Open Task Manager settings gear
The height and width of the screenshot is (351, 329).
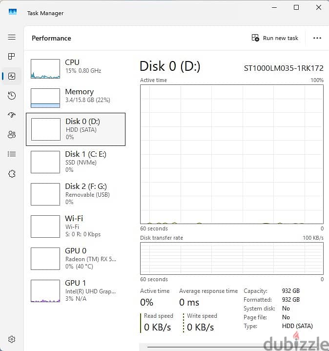click(12, 339)
